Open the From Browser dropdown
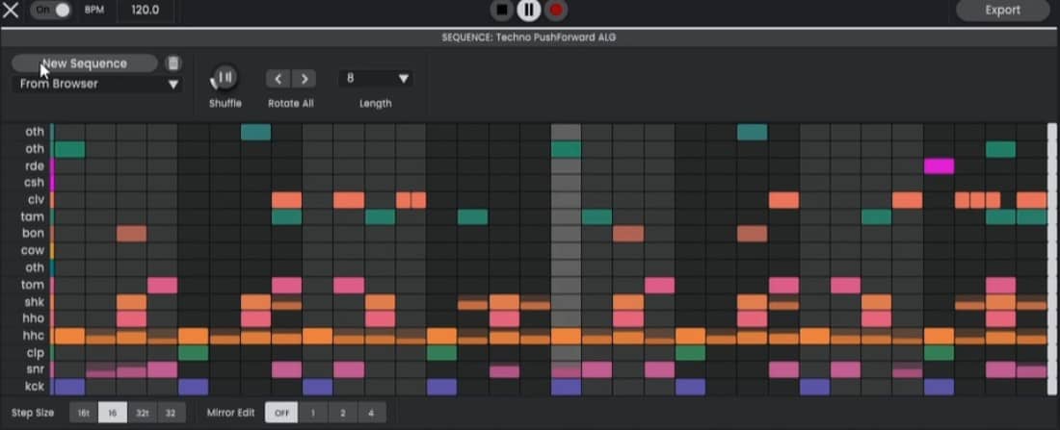The image size is (1060, 430). point(99,85)
